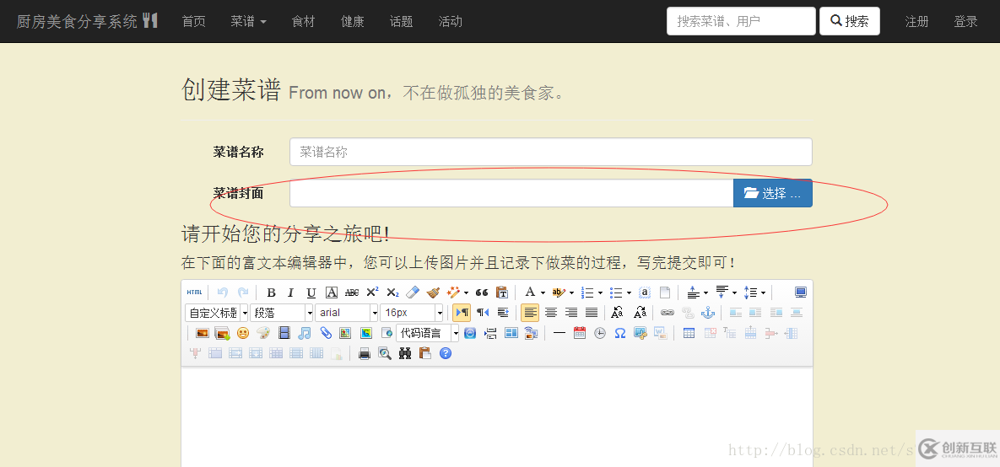Toggle bold formatting
This screenshot has height=467, width=1000.
pos(271,293)
